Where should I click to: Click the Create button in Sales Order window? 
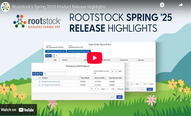point(150,89)
